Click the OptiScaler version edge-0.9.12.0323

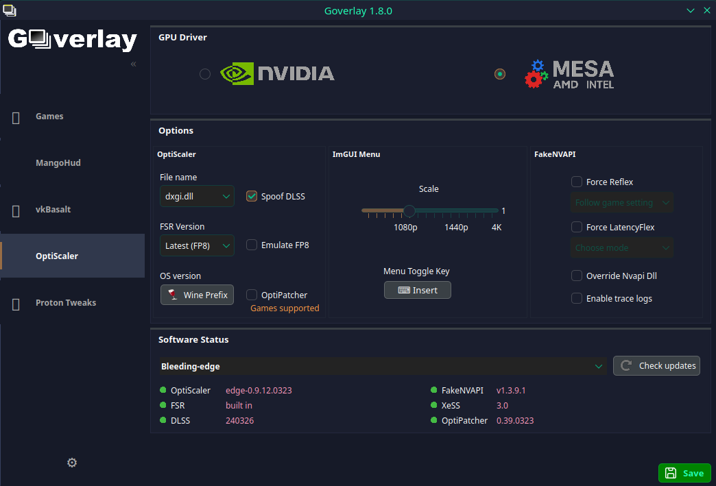pyautogui.click(x=259, y=391)
